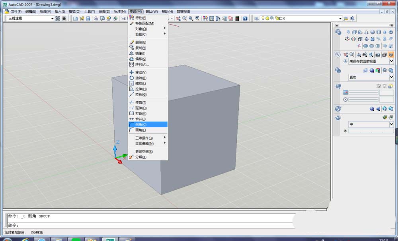Collapse the dashboard palette minus button
398x241 pixels.
pos(337,25)
